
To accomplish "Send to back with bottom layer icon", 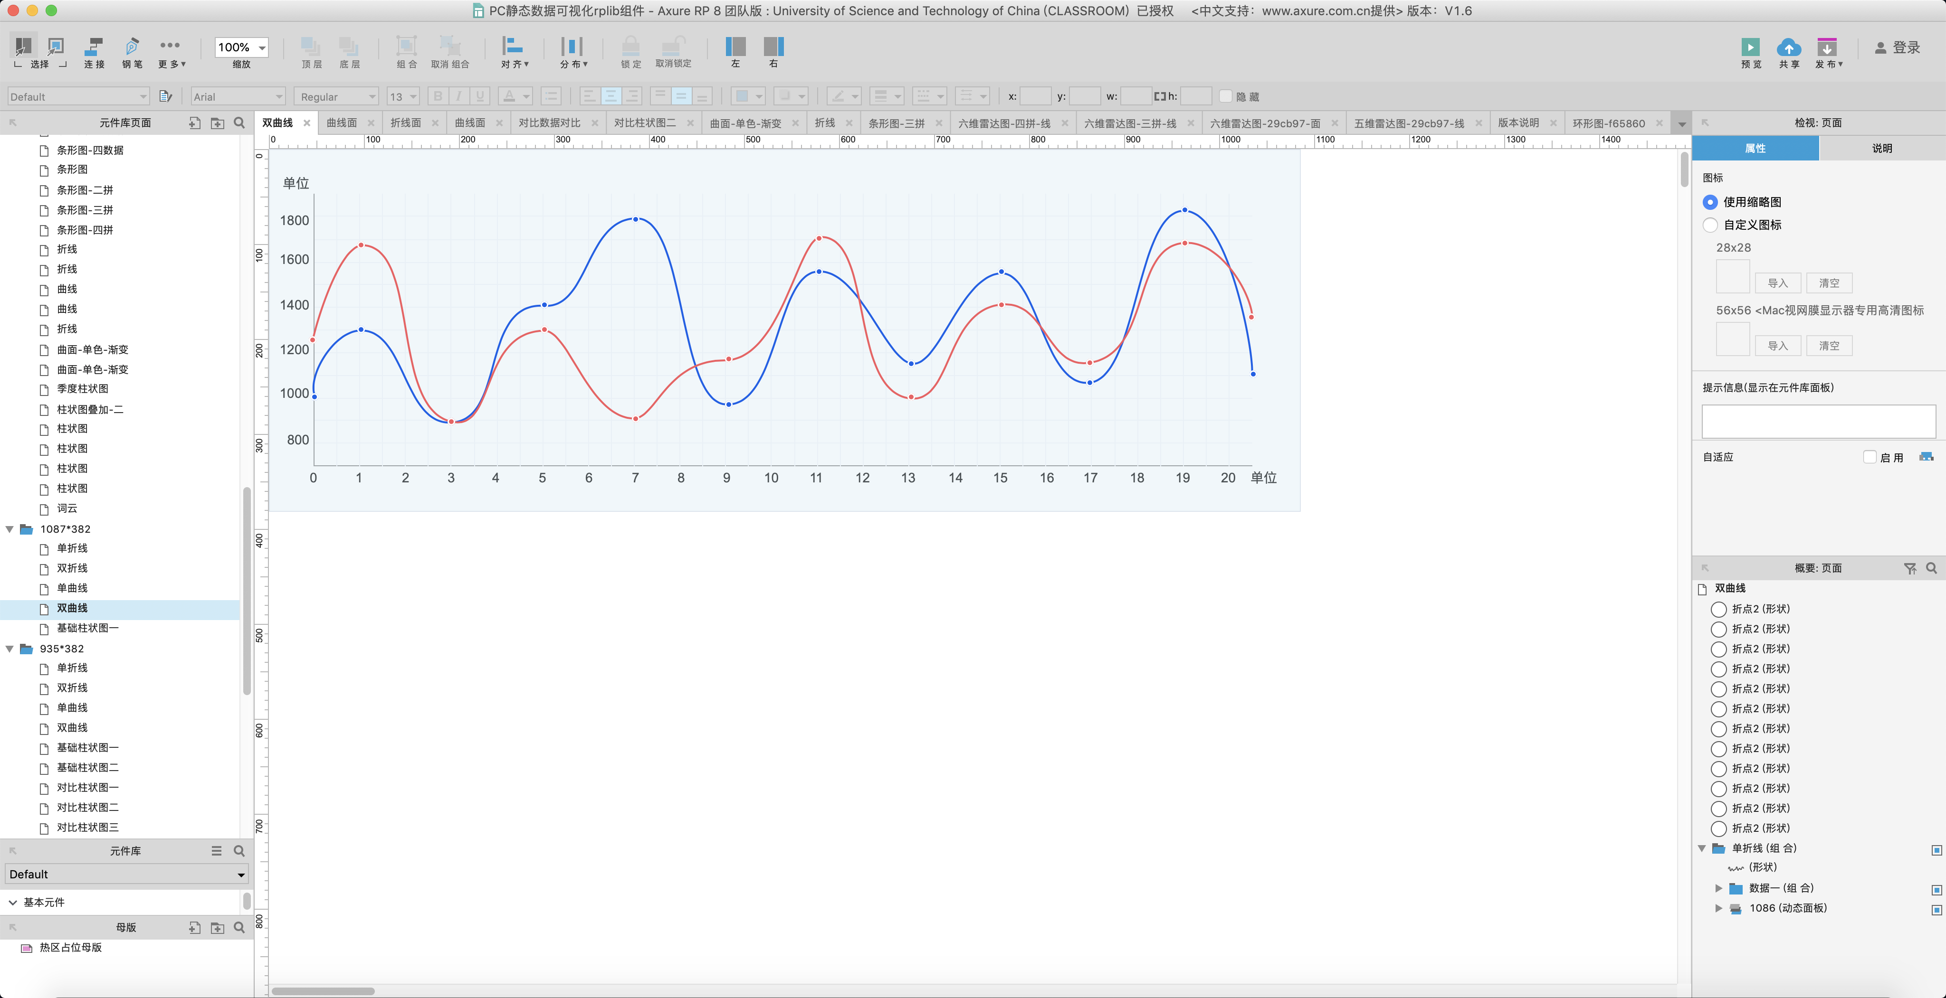I will [x=349, y=47].
